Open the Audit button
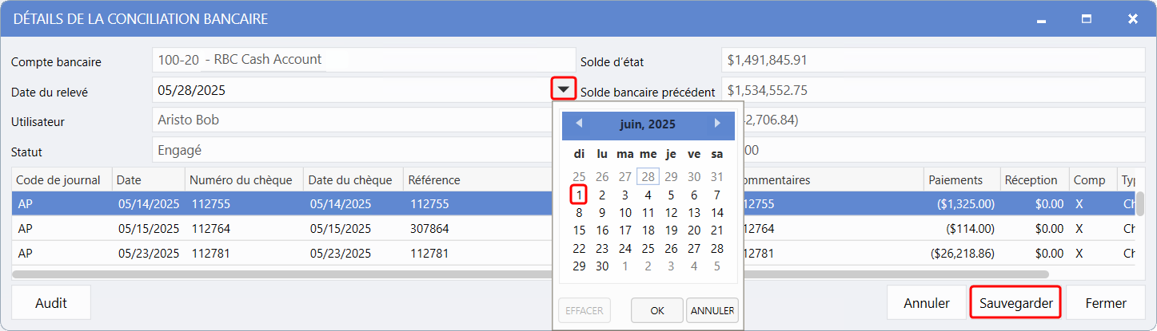The height and width of the screenshot is (331, 1157). (51, 303)
